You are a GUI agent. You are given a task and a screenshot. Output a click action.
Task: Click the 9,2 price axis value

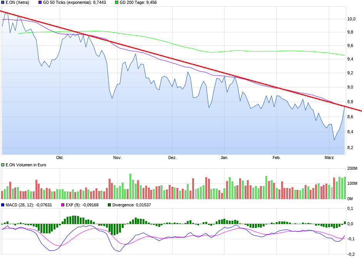click(x=350, y=73)
